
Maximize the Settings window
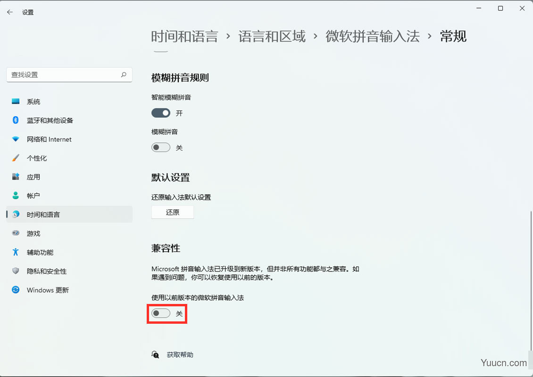[500, 8]
